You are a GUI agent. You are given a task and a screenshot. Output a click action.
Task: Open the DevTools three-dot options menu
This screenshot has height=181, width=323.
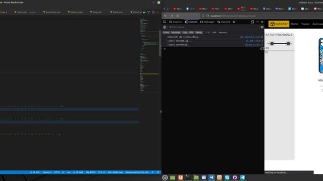pos(257,22)
